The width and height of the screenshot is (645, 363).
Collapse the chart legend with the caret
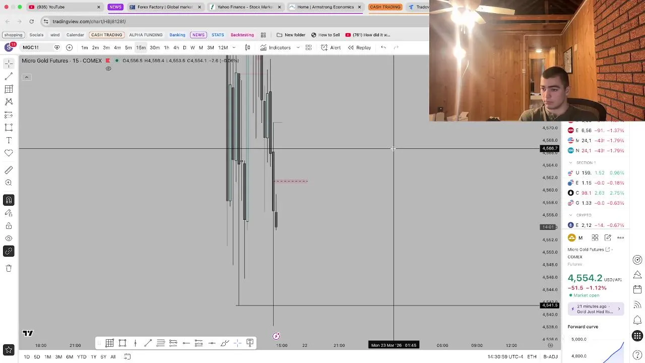click(27, 77)
